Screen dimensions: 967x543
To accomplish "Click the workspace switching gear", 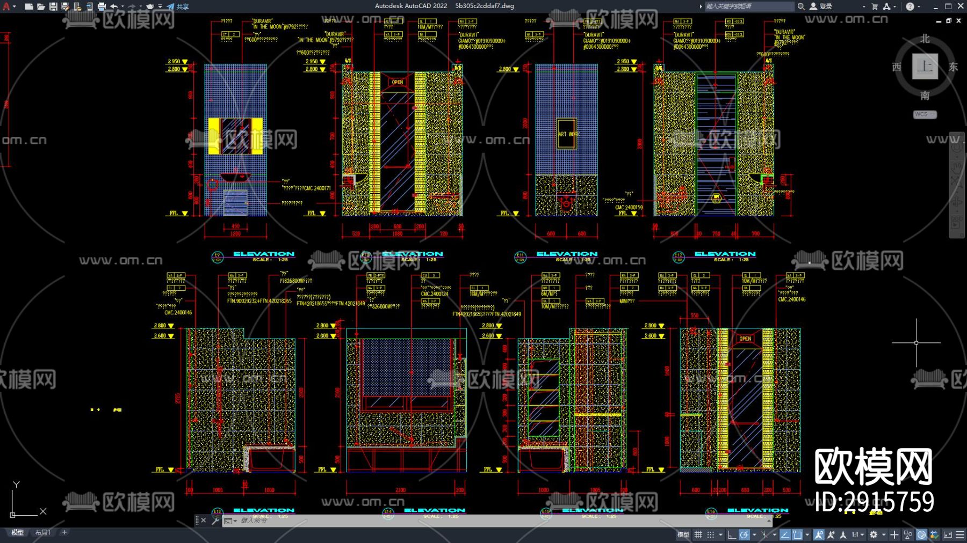I will pyautogui.click(x=874, y=534).
